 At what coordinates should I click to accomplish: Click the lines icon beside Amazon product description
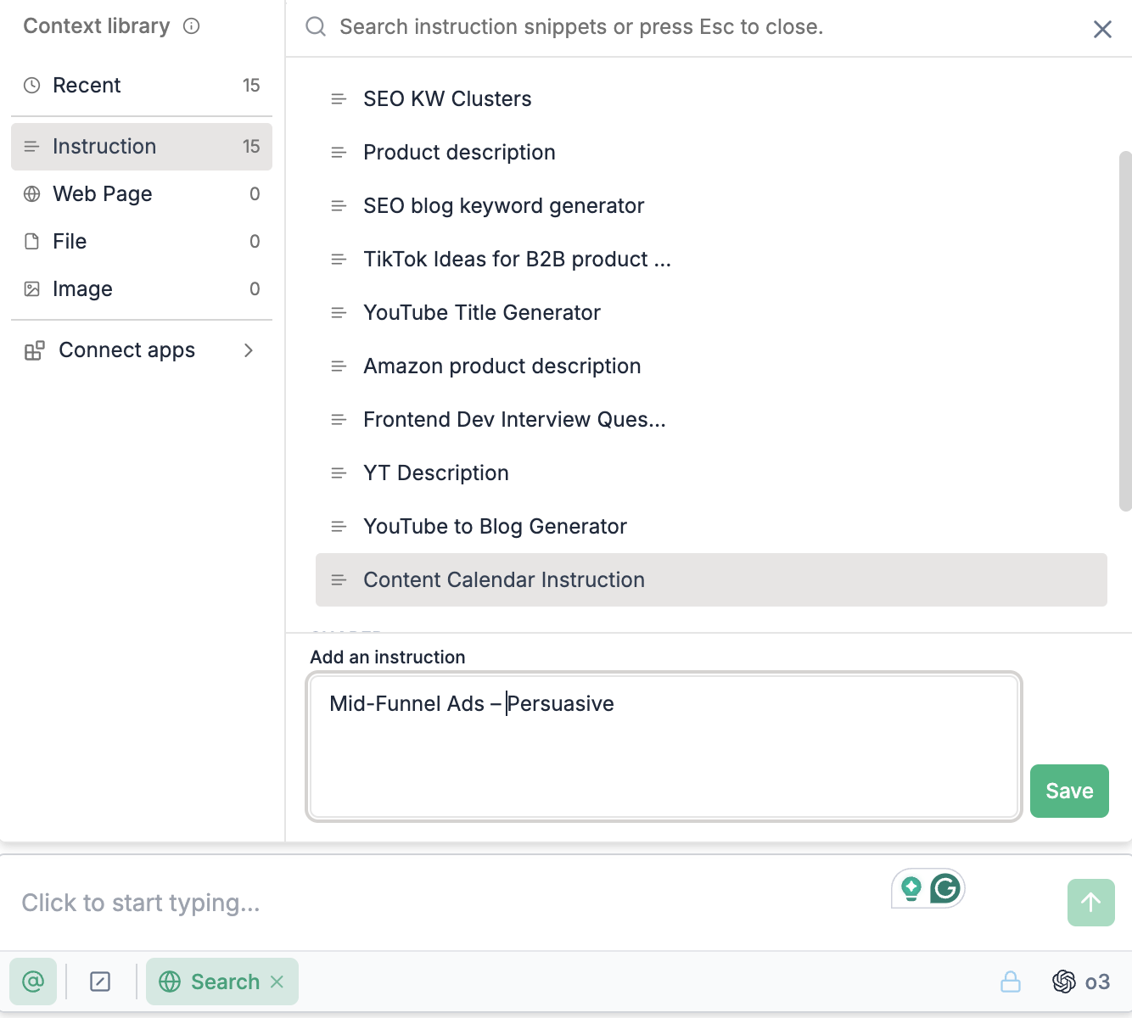[339, 366]
